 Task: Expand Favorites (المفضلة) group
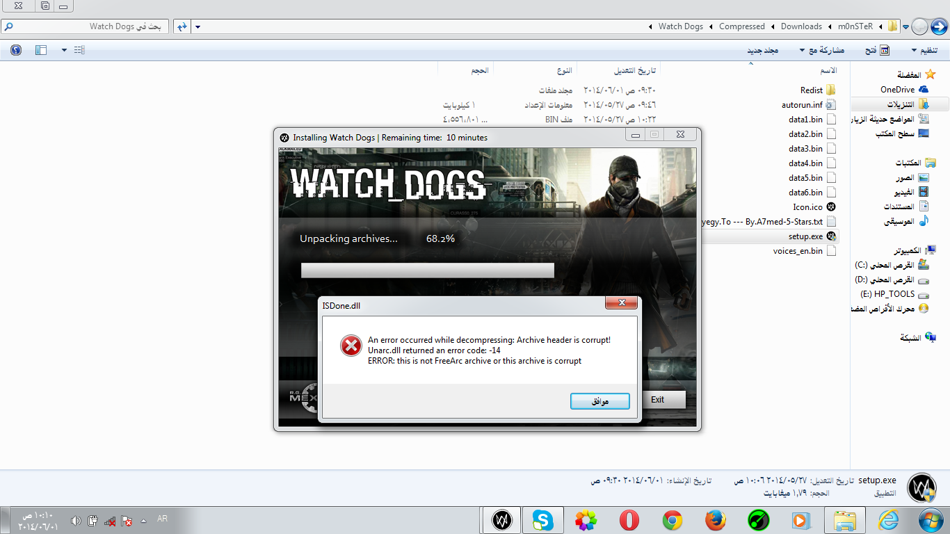point(918,74)
